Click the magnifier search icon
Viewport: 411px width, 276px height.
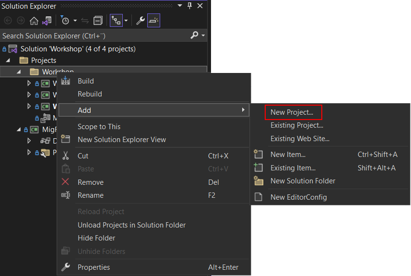tap(194, 35)
